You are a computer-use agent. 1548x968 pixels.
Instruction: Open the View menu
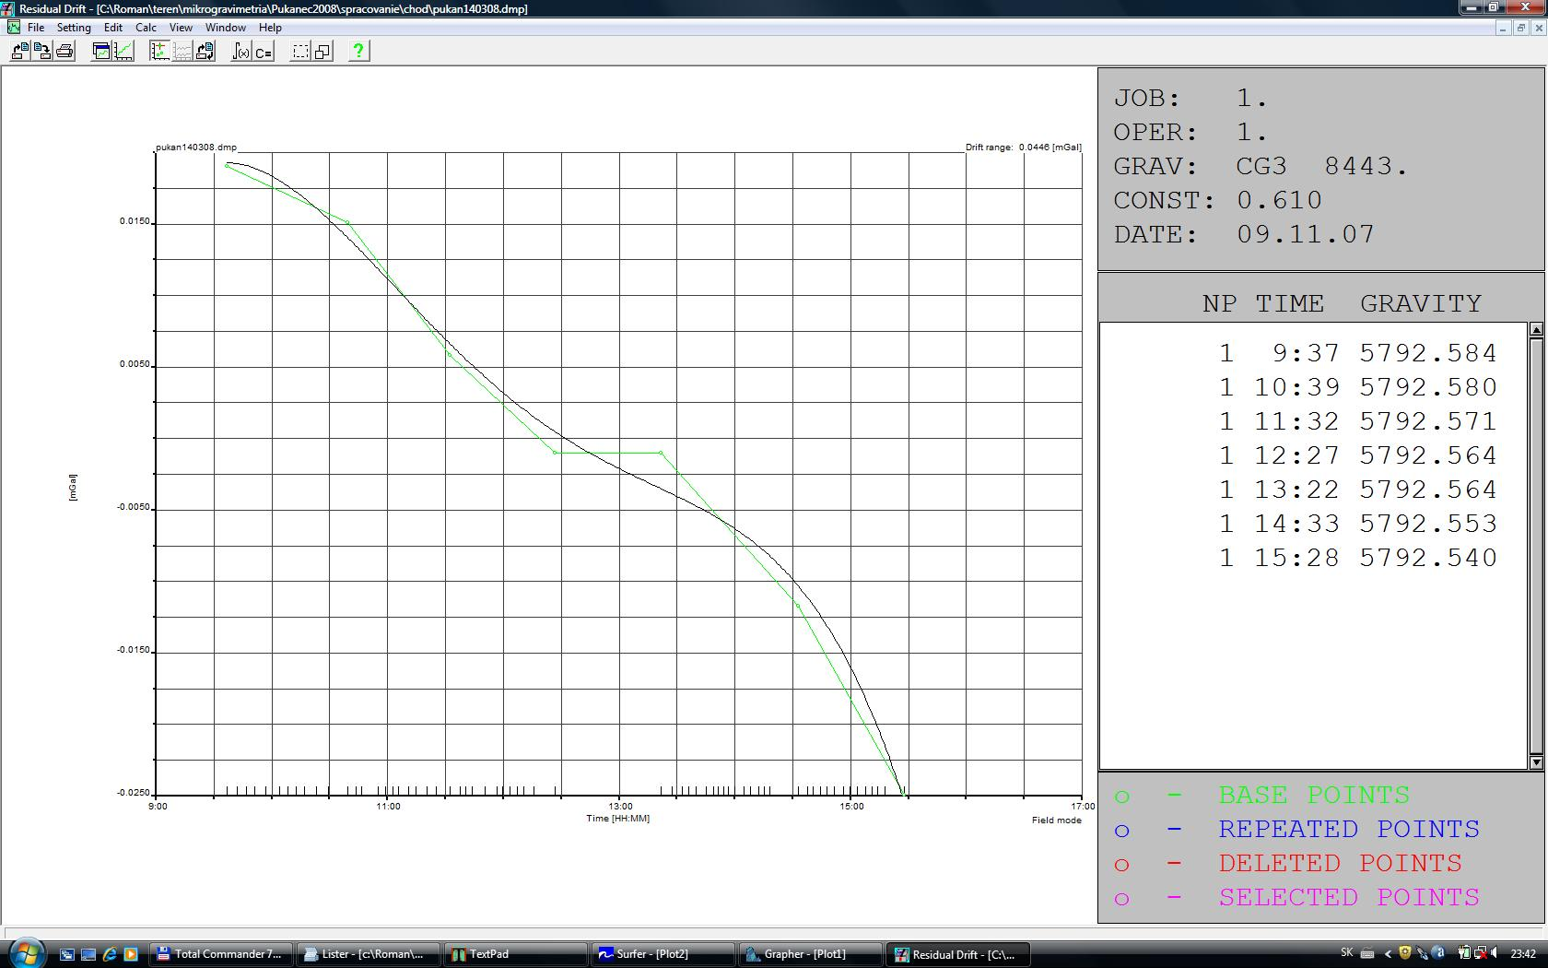click(181, 28)
